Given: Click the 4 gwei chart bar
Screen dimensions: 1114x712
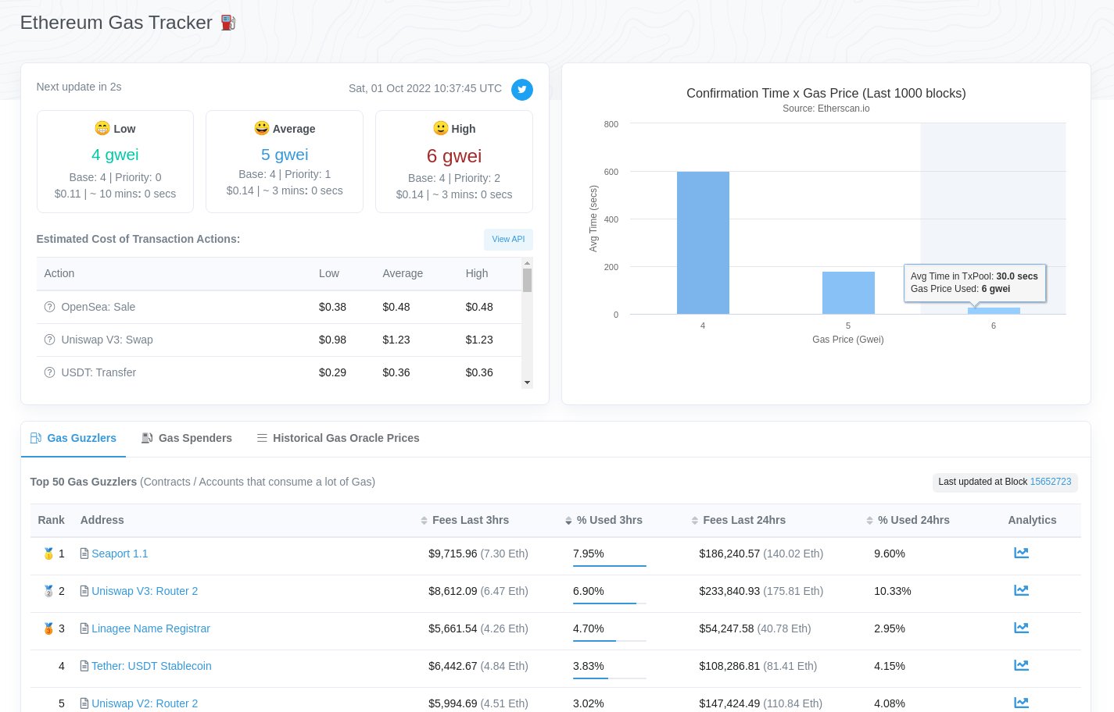Looking at the screenshot, I should point(703,243).
